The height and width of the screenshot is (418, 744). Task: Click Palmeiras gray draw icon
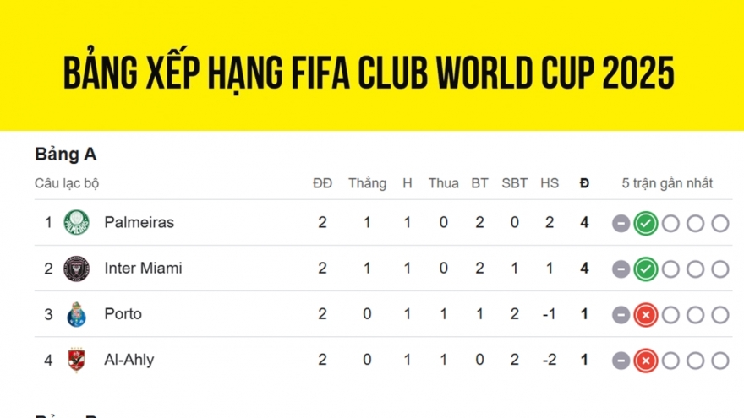(x=621, y=224)
